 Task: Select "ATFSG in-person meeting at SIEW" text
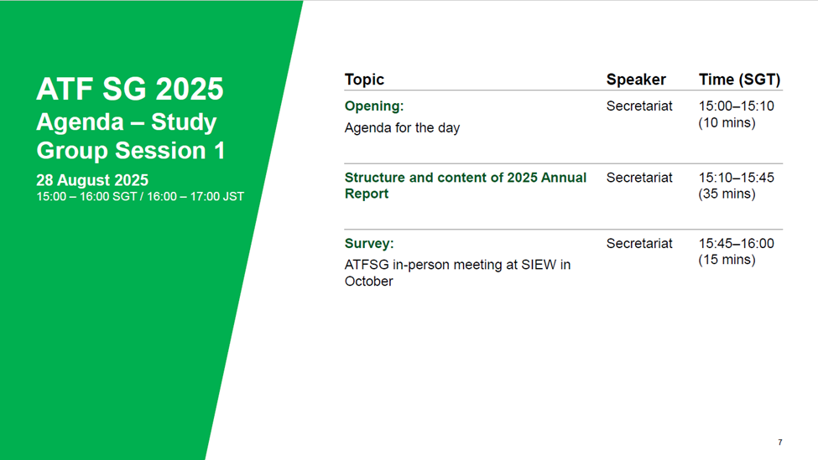(457, 265)
